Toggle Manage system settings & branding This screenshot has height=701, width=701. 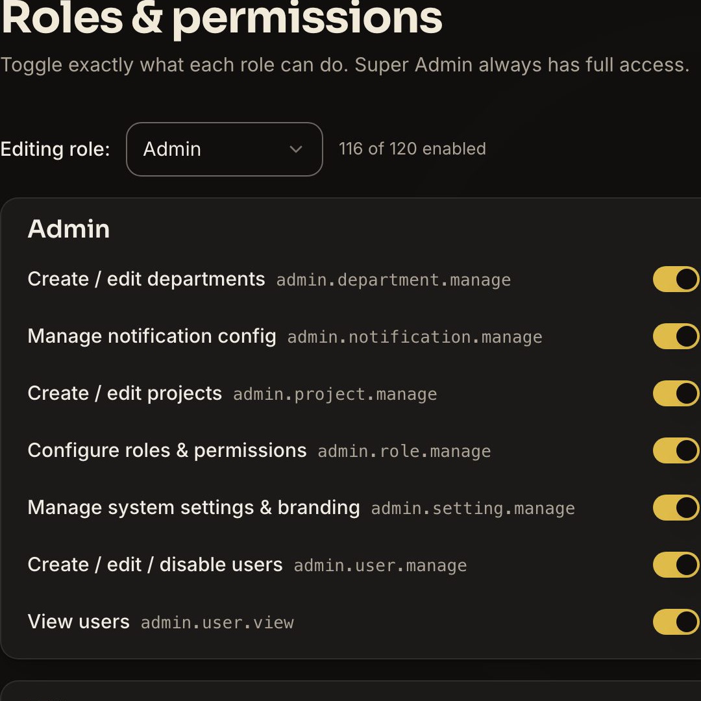click(x=677, y=508)
